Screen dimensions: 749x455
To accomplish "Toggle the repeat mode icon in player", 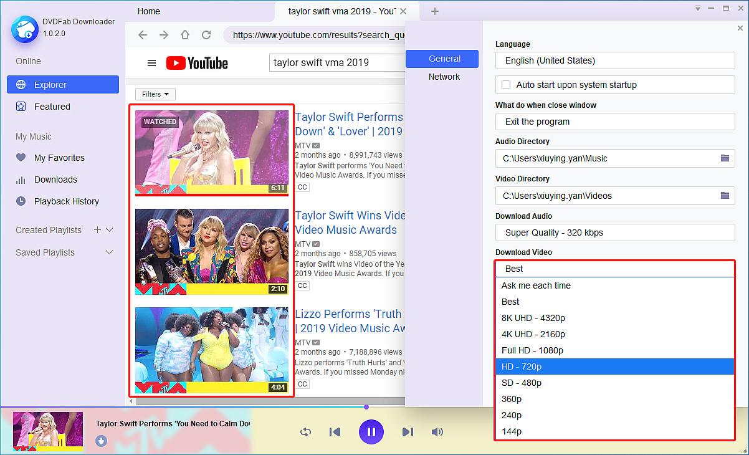I will (305, 432).
